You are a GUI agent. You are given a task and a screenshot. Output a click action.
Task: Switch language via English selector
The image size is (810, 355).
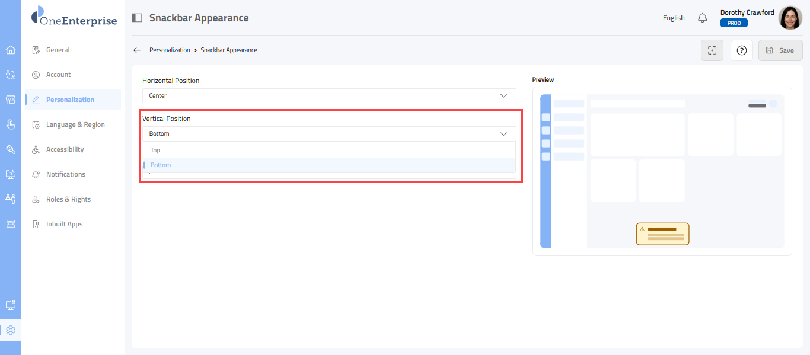coord(674,18)
